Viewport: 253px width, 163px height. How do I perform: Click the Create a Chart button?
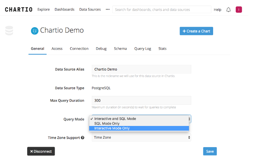click(x=196, y=31)
